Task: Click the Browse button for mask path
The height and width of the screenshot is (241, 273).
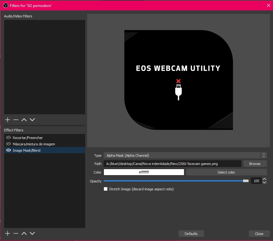Action: click(x=255, y=164)
